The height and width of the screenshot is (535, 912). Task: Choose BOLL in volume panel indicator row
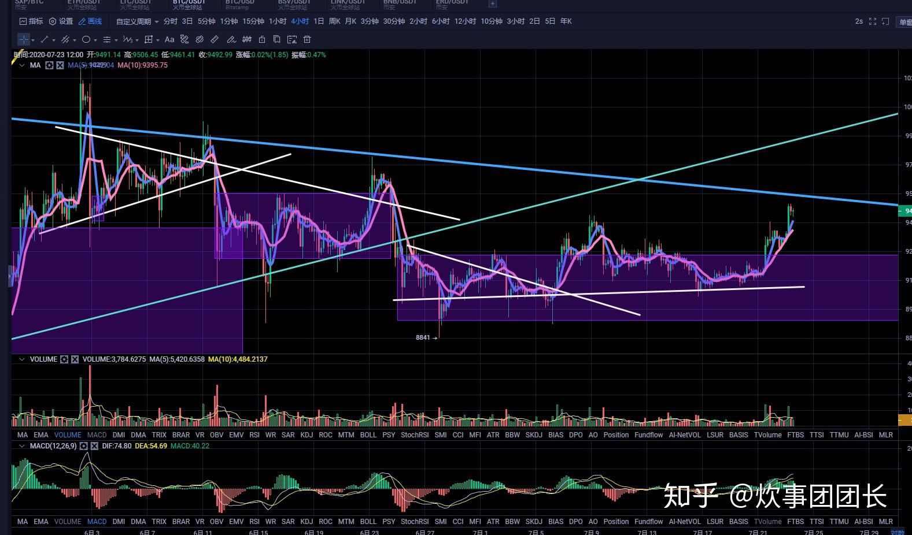[368, 435]
